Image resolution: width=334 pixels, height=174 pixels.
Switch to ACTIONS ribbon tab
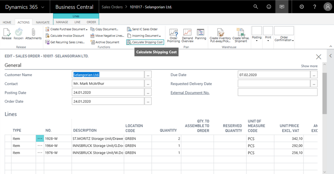(23, 22)
